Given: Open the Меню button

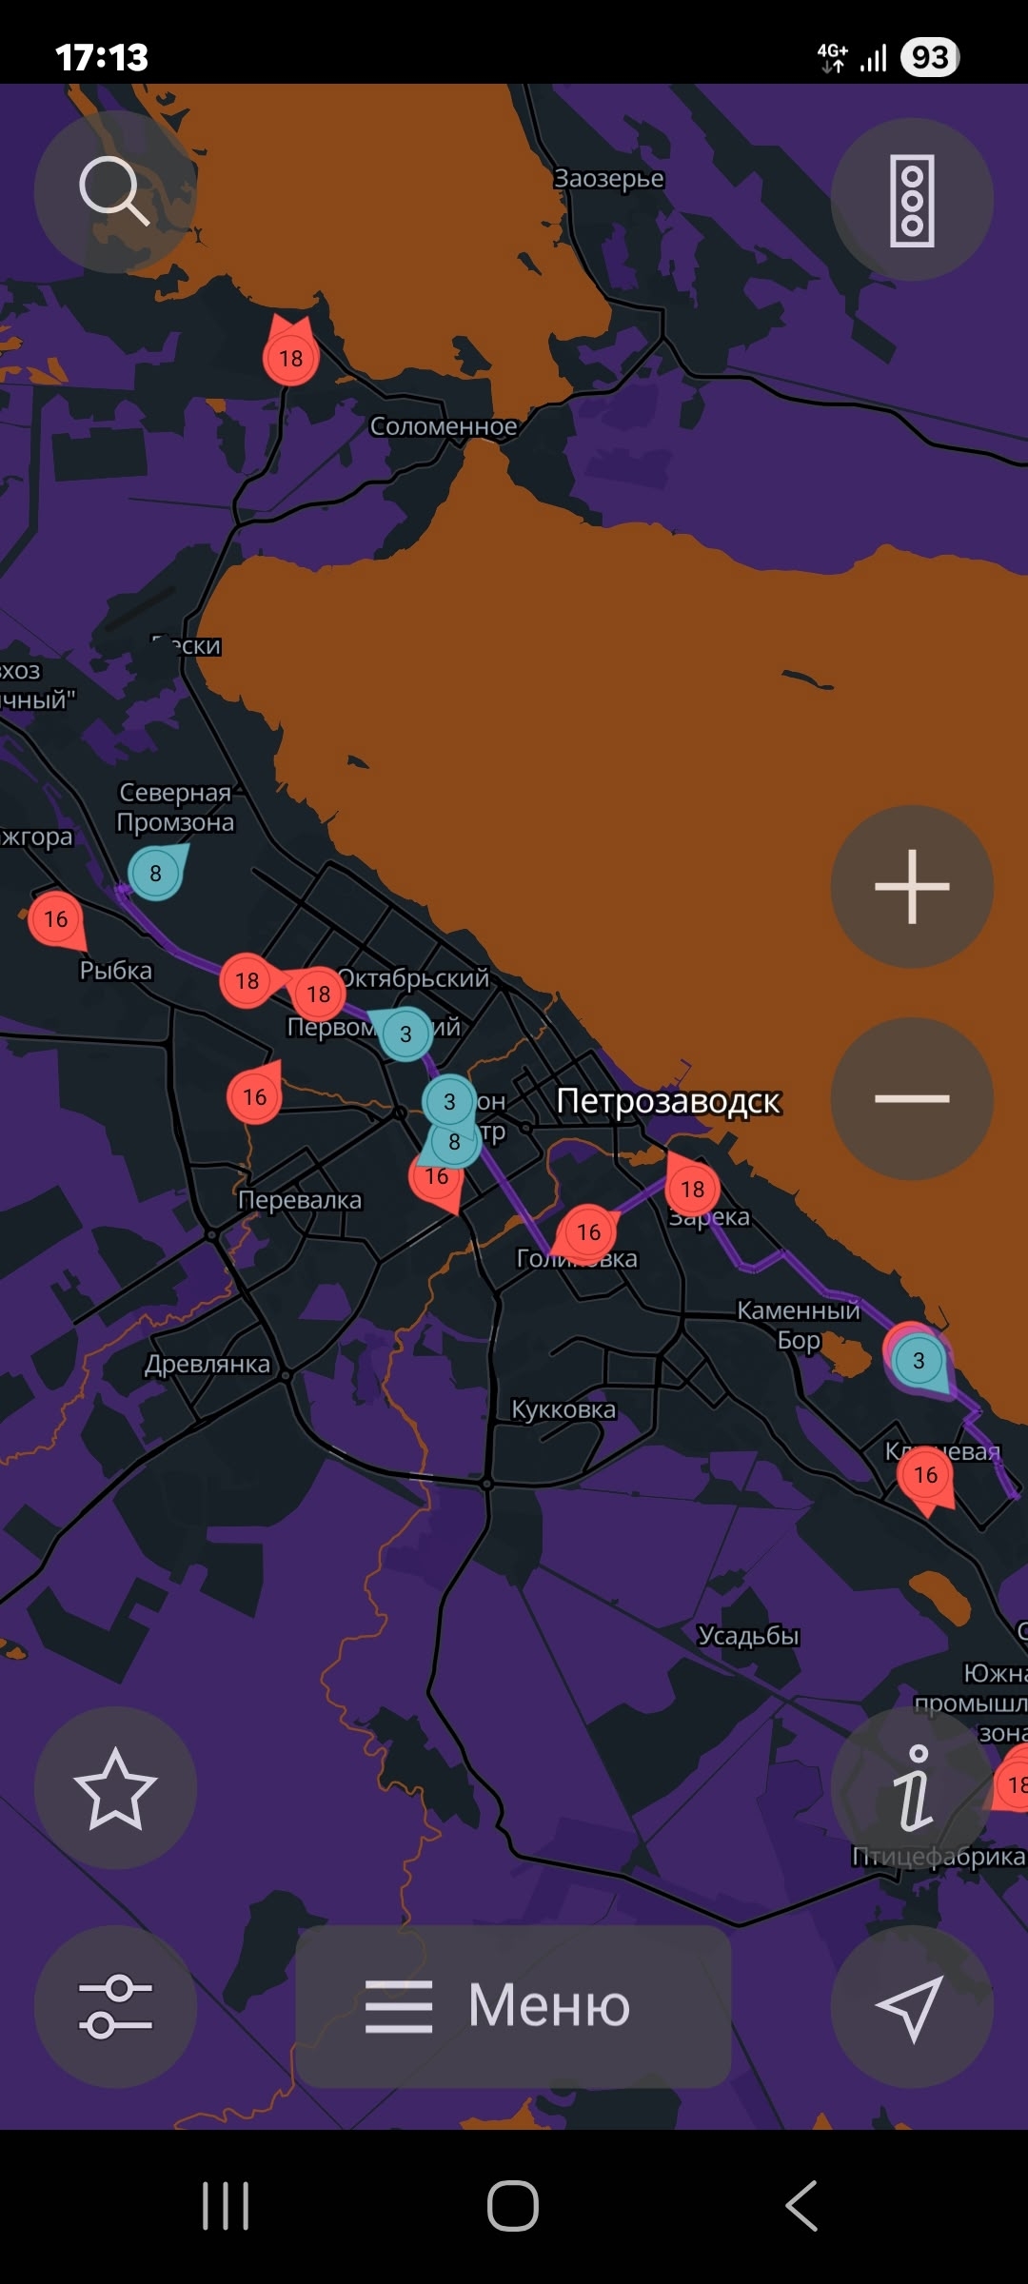Looking at the screenshot, I should (x=513, y=2007).
